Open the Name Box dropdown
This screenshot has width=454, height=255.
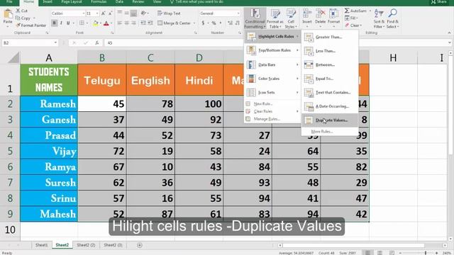click(55, 42)
